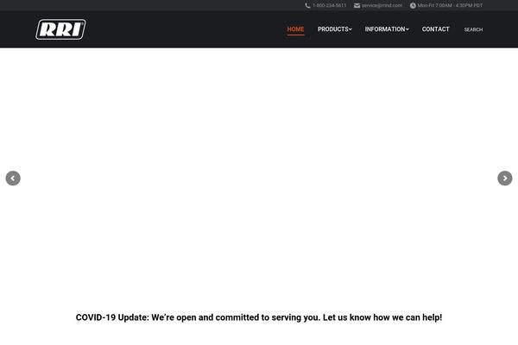
Task: Click the service email address link
Action: 382,6
